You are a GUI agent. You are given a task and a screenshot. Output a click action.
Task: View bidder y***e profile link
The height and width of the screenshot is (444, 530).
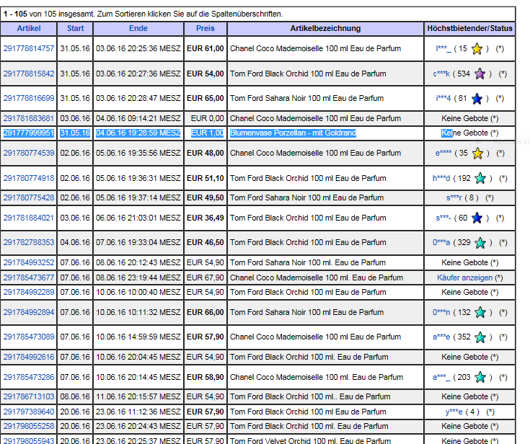pyautogui.click(x=454, y=412)
